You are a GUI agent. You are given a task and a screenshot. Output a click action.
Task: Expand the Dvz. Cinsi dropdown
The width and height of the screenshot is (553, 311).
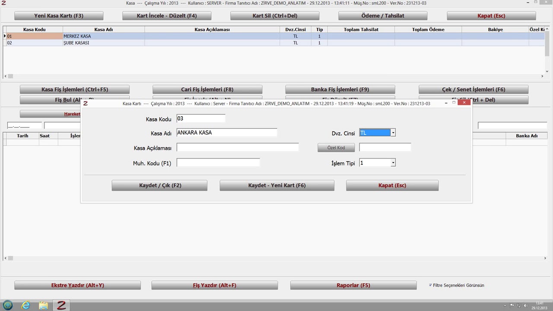pos(393,133)
